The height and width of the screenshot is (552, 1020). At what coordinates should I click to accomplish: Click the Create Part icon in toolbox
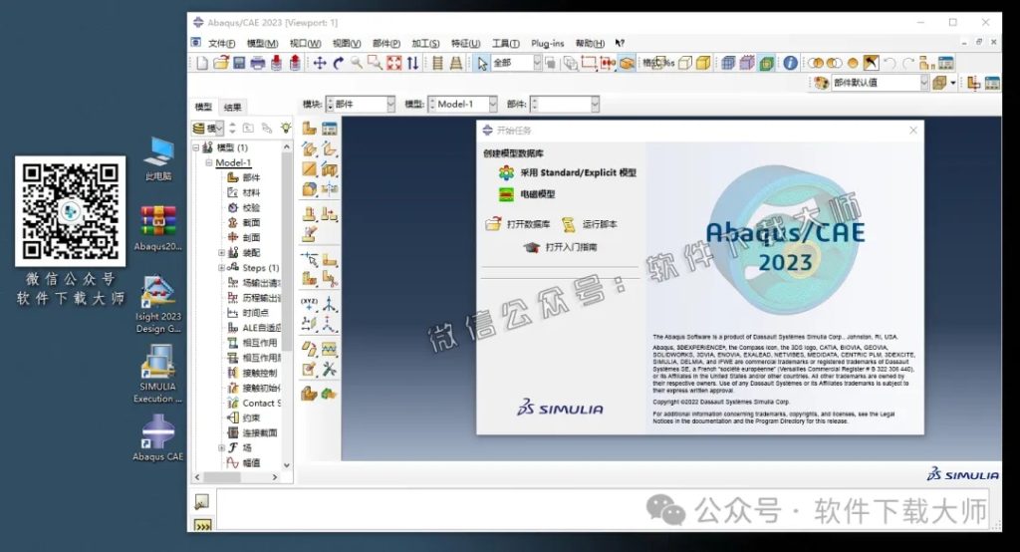[309, 129]
